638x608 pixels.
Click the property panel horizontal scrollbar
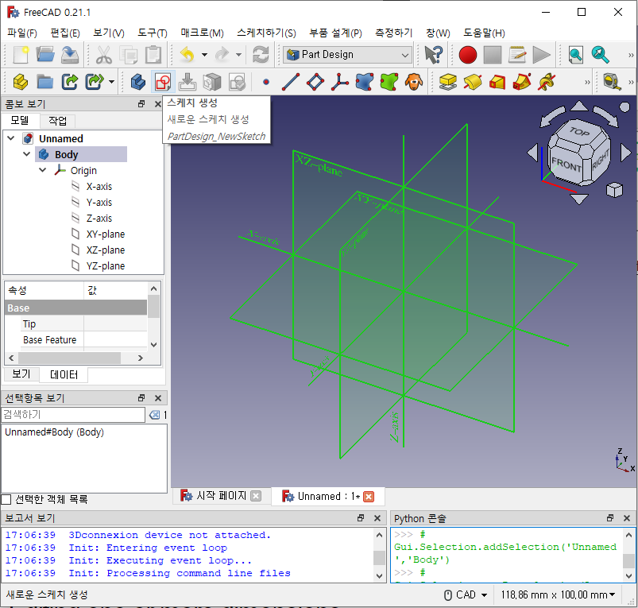[69, 358]
